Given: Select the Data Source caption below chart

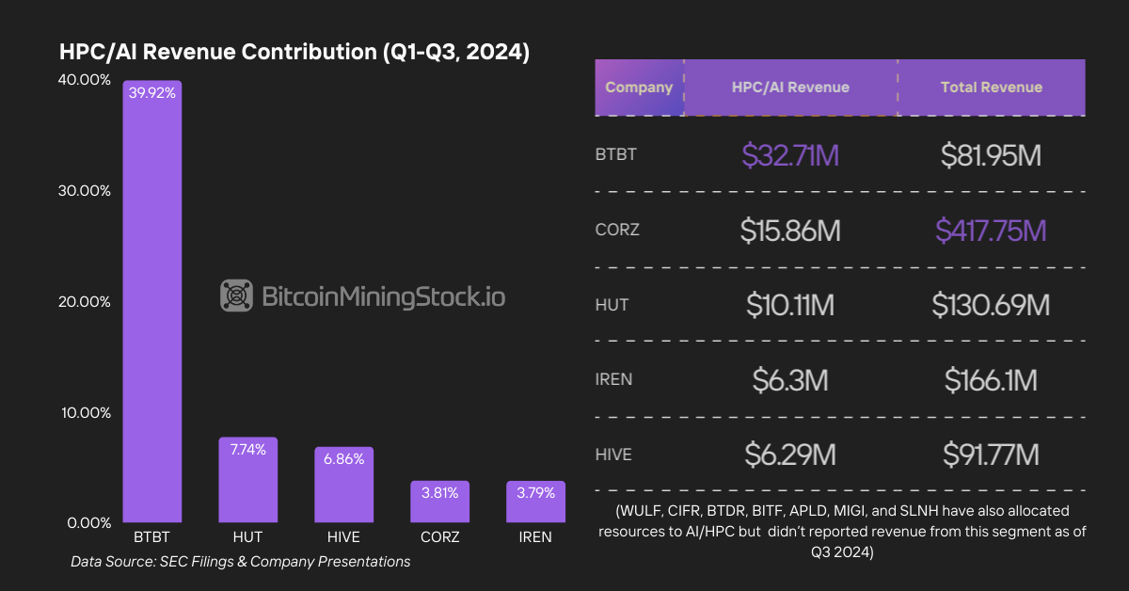Looking at the screenshot, I should coord(240,562).
